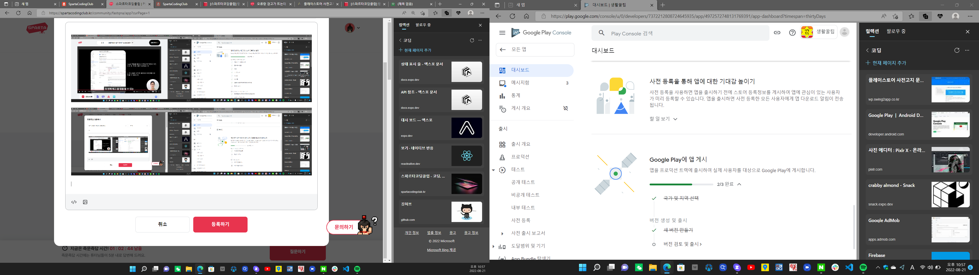Open the 생활꿀팁 app selector
979x275 pixels.
819,32
